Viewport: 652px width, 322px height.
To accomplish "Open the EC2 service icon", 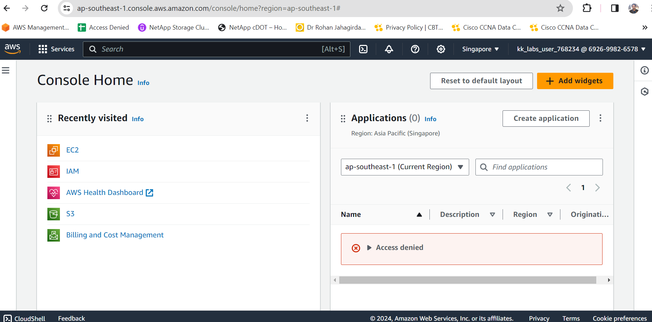I will (x=54, y=150).
